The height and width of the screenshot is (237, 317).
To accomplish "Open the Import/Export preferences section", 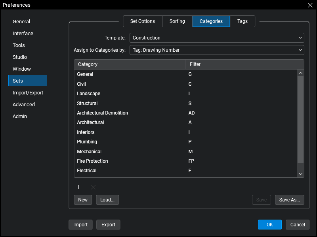I will (x=28, y=93).
